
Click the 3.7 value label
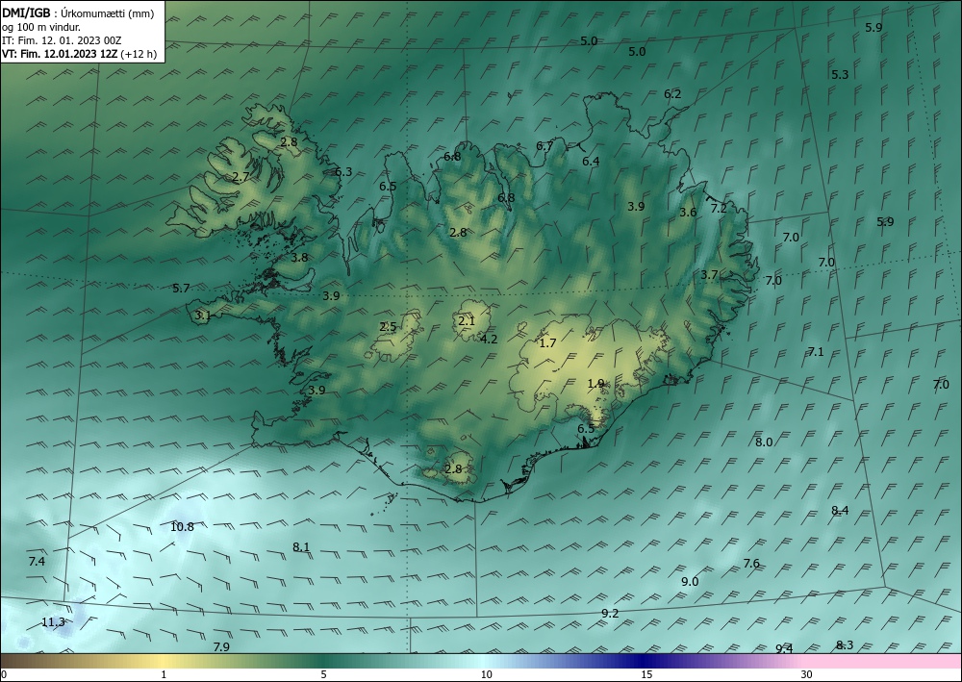709,275
